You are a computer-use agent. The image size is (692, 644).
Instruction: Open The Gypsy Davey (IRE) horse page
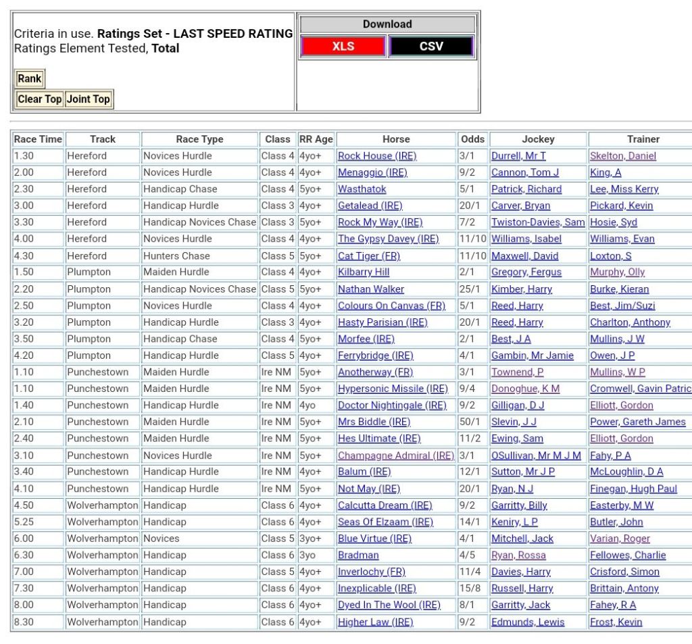coord(388,239)
